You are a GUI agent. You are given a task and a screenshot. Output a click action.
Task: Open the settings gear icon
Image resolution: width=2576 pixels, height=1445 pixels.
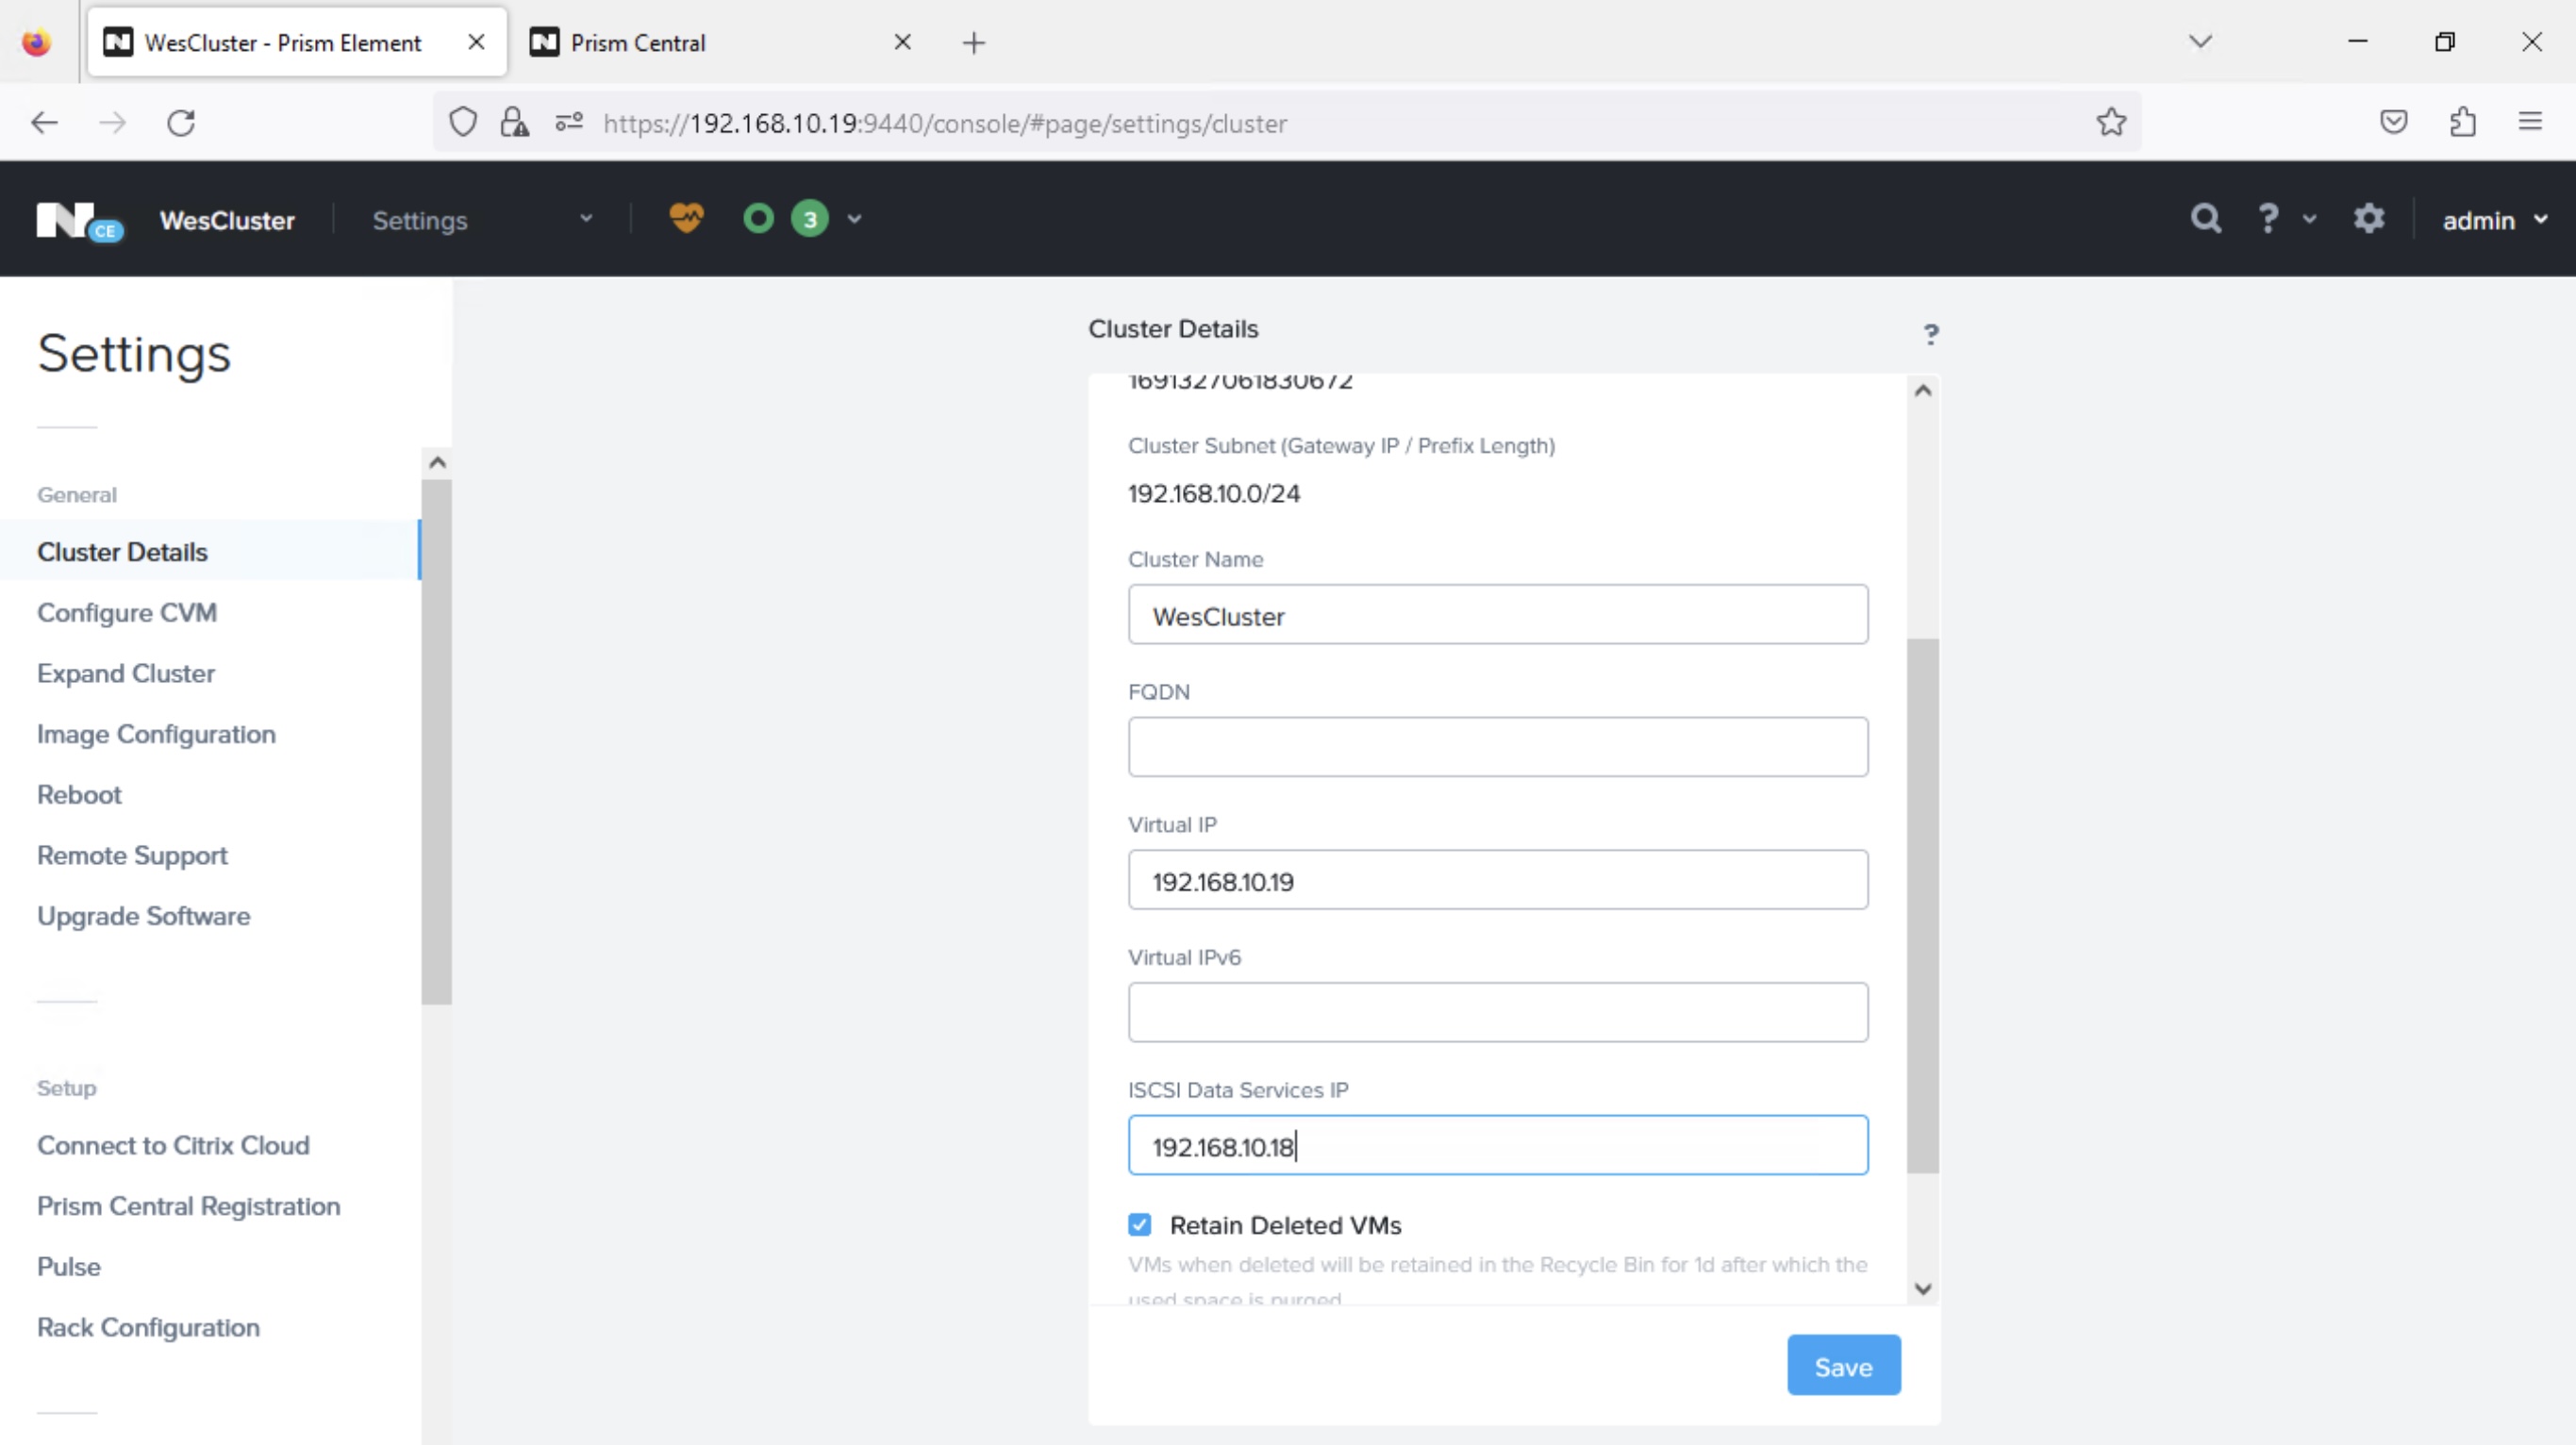pos(2369,219)
